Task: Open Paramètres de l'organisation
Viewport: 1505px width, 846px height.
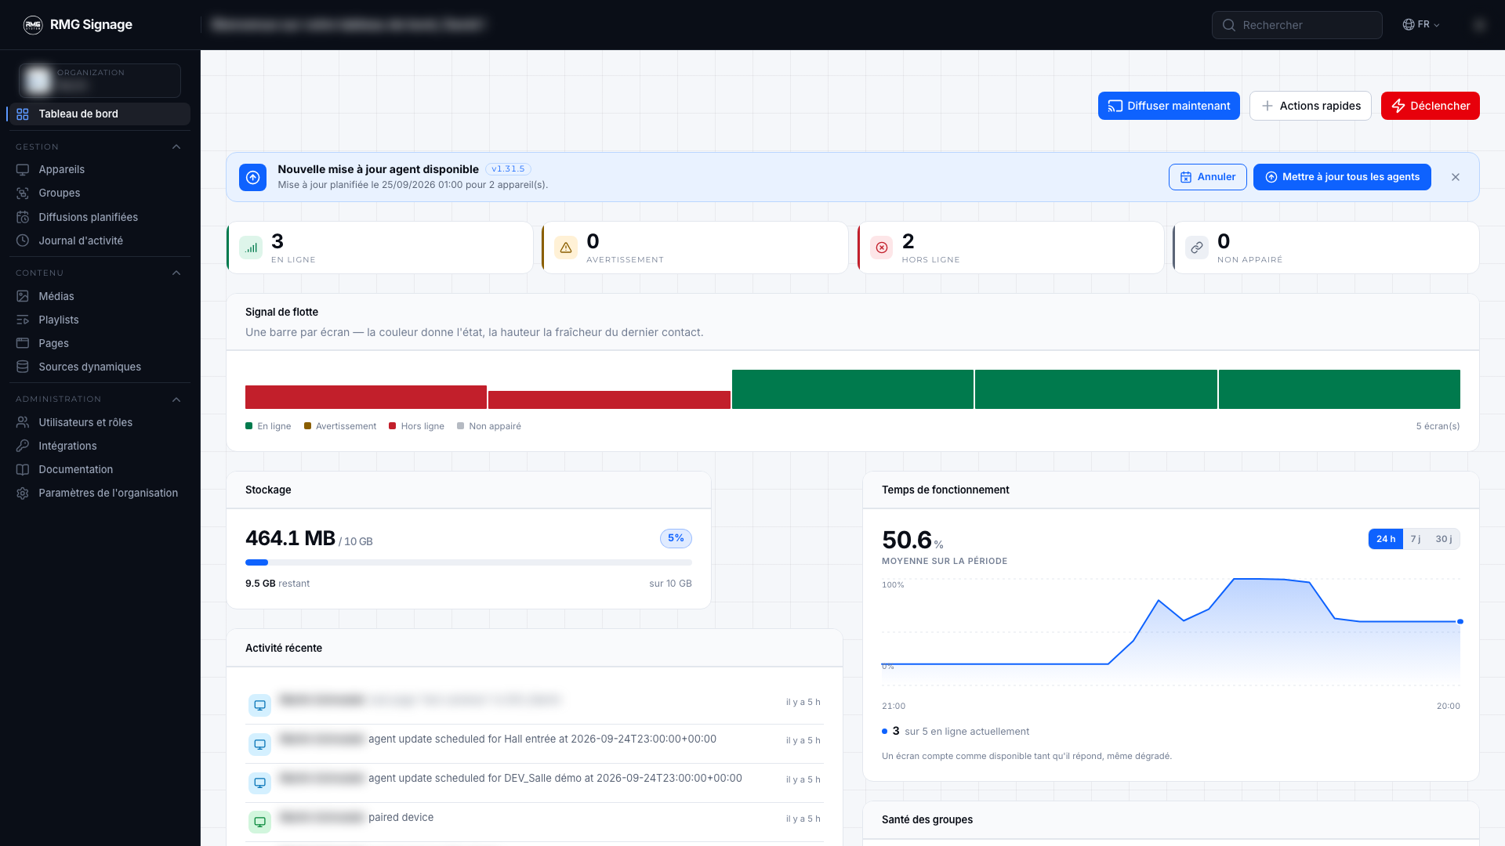Action: click(x=100, y=493)
